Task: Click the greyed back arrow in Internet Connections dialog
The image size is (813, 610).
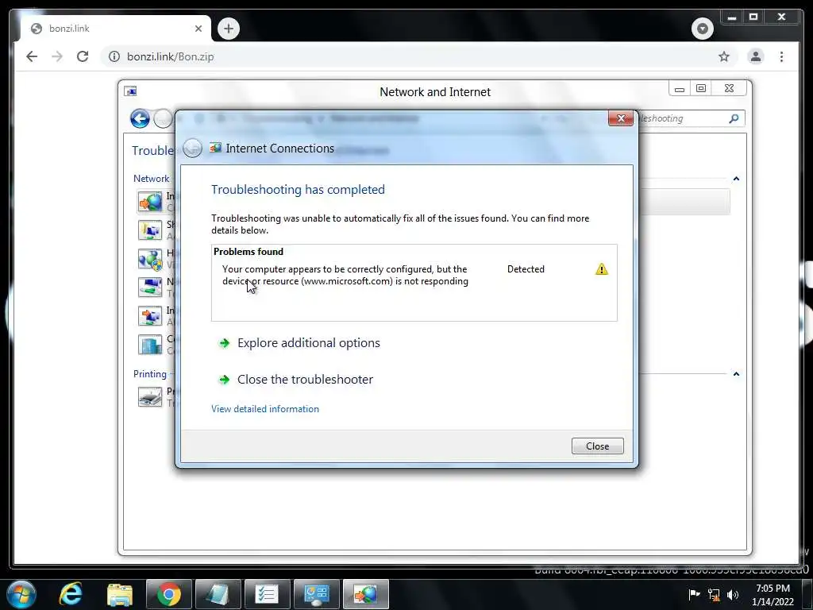Action: coord(192,149)
